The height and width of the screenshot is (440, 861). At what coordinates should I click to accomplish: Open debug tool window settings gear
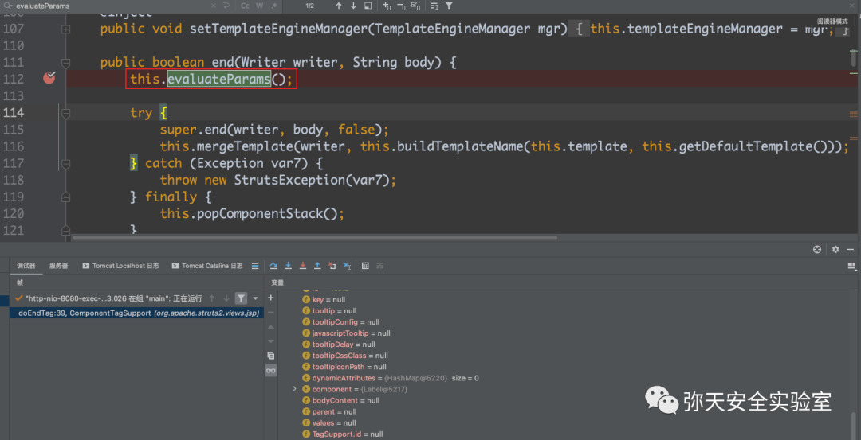(835, 249)
